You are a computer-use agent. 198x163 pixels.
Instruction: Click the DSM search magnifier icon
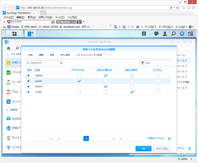174,34
